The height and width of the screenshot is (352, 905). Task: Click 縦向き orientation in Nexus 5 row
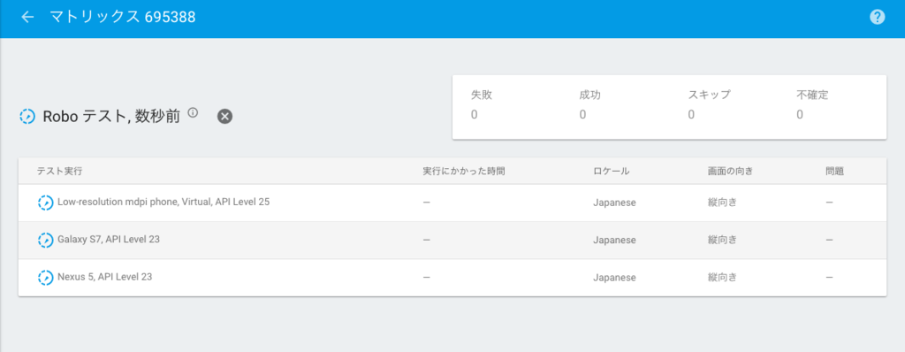723,278
